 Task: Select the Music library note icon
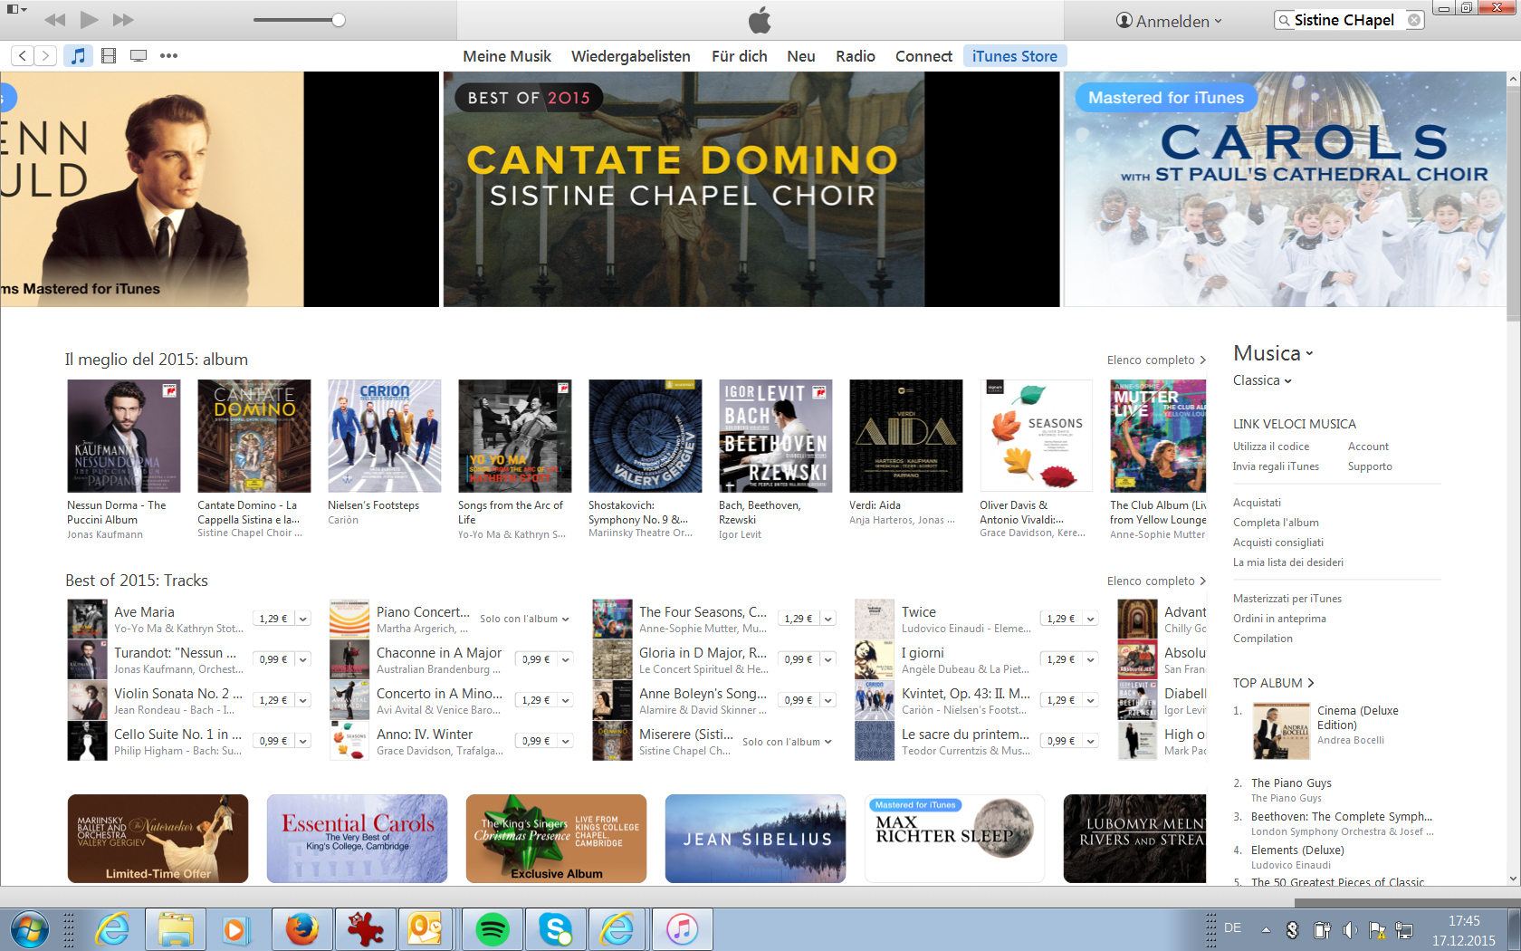coord(79,56)
